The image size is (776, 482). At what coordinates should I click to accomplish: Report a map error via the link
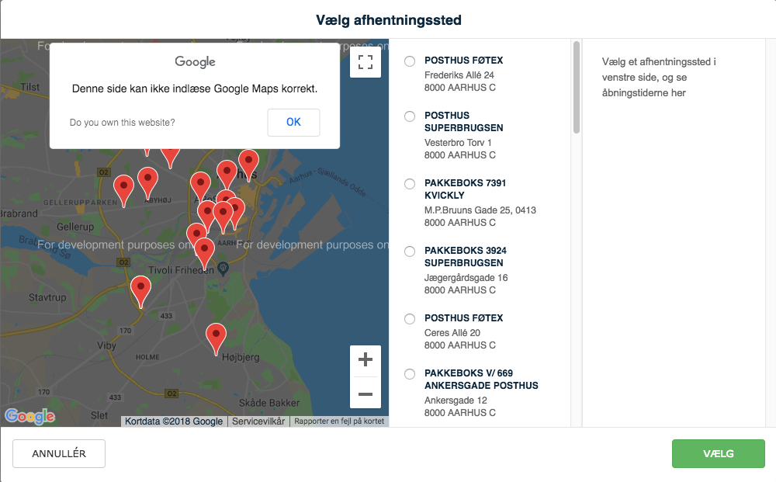(339, 421)
